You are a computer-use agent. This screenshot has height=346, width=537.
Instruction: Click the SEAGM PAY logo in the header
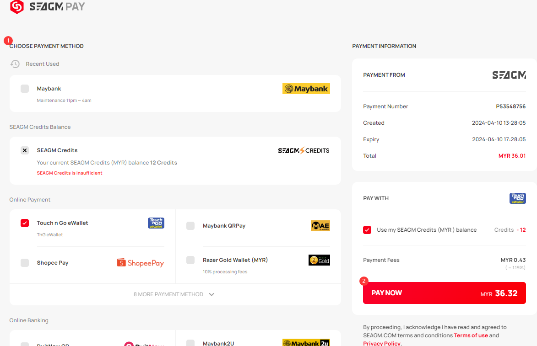48,6
